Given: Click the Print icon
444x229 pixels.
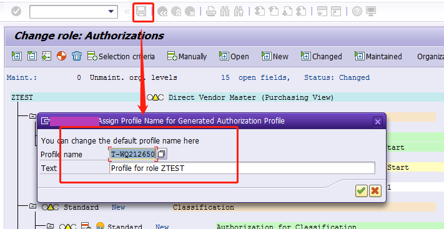Looking at the screenshot, I should [x=211, y=12].
